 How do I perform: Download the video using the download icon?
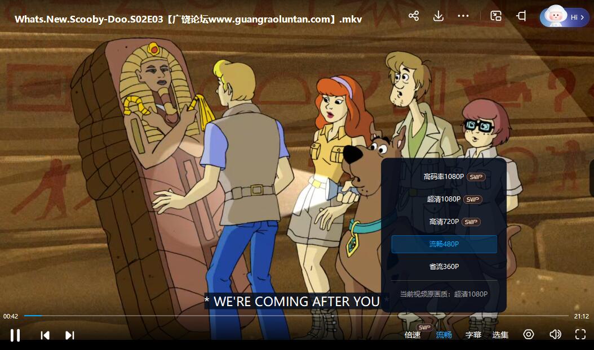(438, 16)
